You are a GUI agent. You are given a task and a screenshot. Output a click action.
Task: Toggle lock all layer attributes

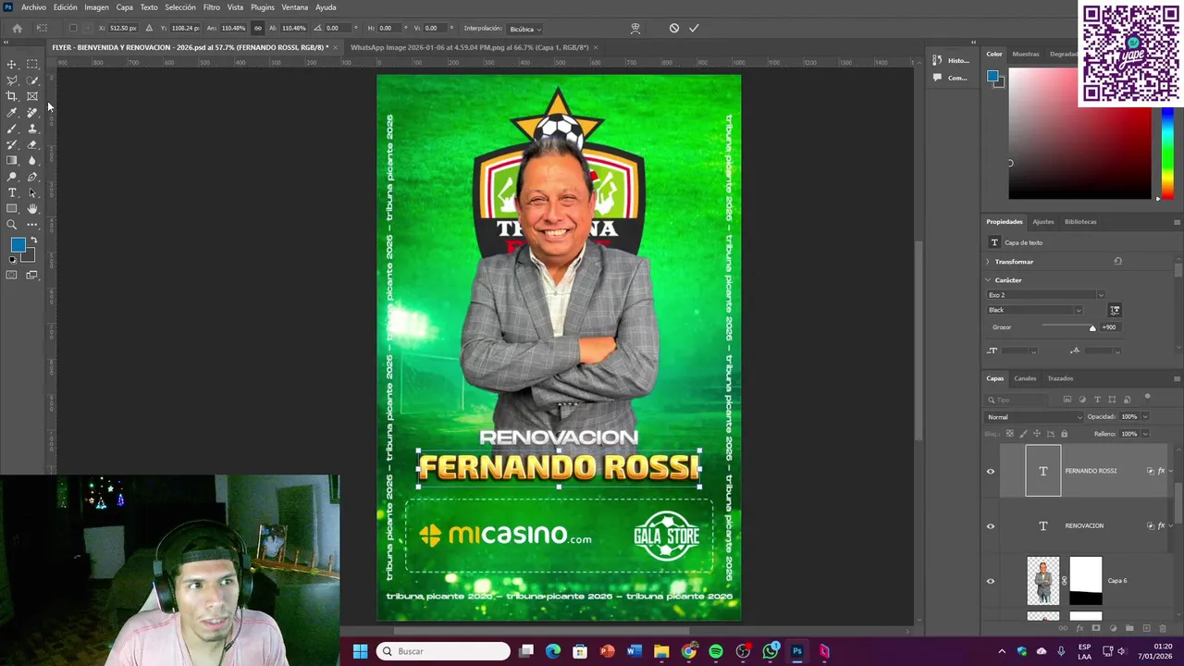(x=1066, y=434)
